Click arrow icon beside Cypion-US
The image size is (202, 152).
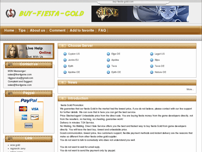(65, 54)
